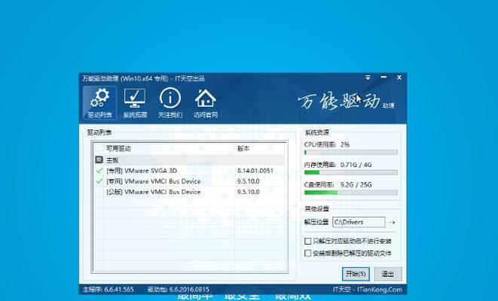Browse extract location with the arrow button
498x301 pixels.
(x=393, y=222)
